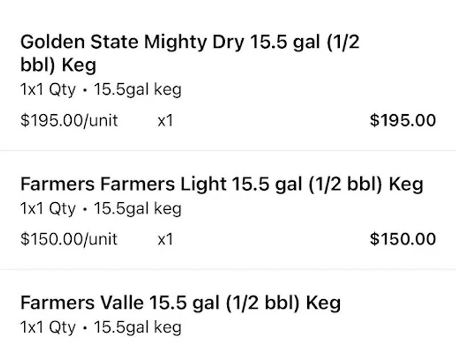
Task: Open the Farmers Farmers Light keg item
Action: [222, 184]
